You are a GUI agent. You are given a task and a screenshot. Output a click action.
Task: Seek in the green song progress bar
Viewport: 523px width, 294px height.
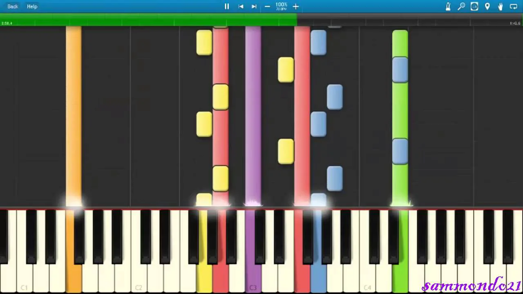147,20
